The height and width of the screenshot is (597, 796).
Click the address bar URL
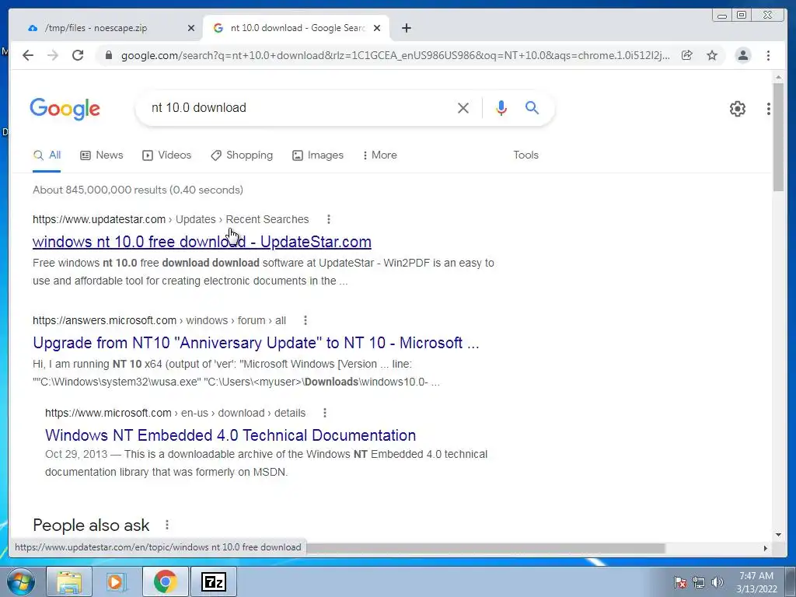click(x=395, y=55)
